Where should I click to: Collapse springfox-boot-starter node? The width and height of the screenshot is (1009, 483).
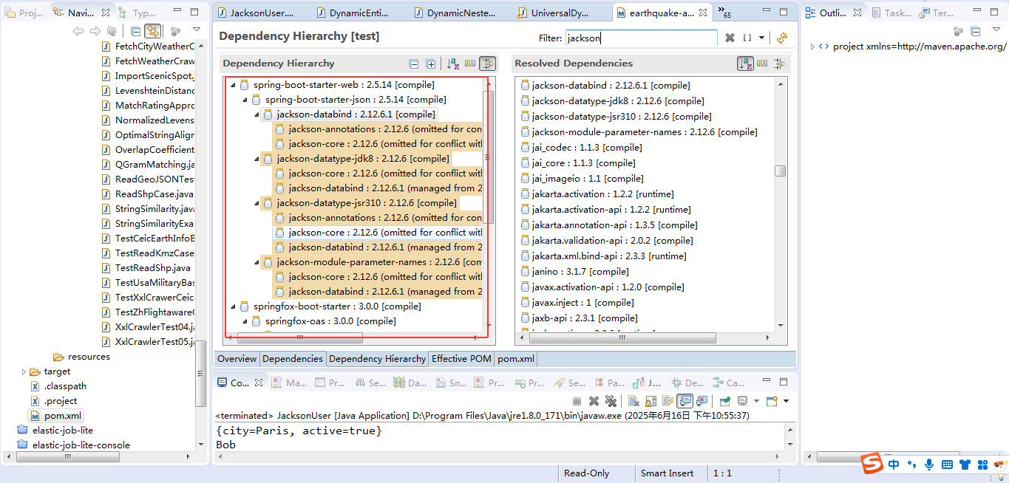233,306
